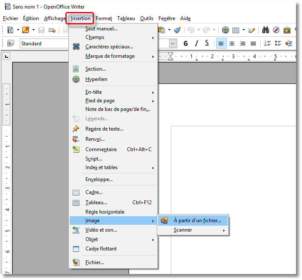Toggle italic I formatting

coord(196,43)
